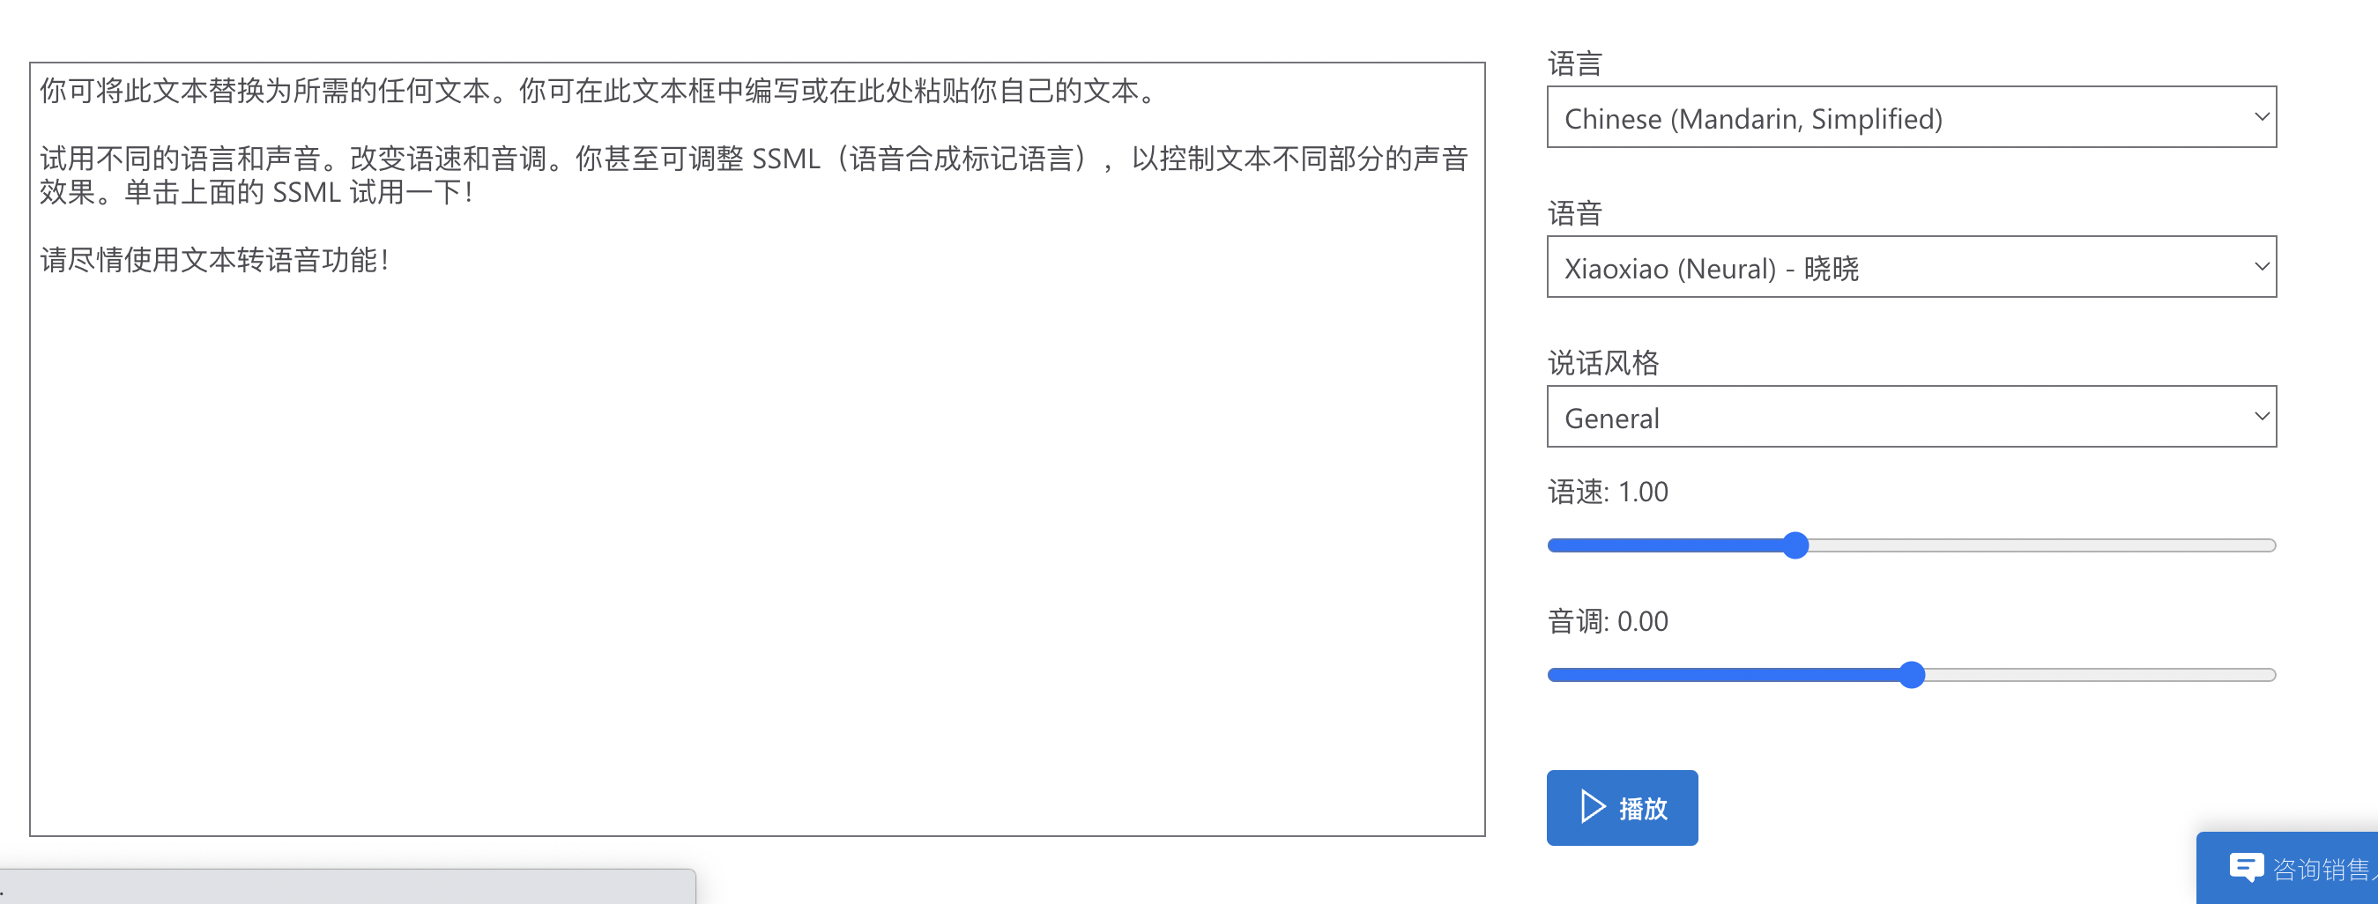Open the 说话风格 style dropdown set to General

[1911, 416]
